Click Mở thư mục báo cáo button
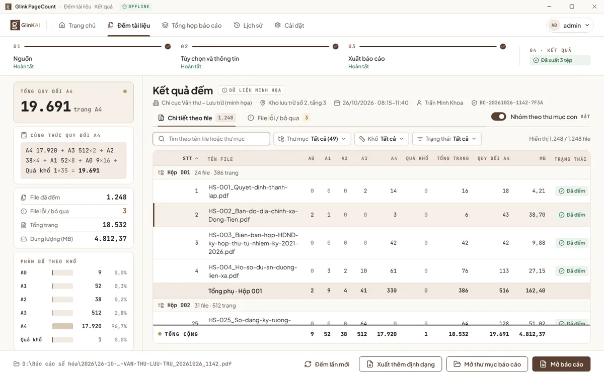The width and height of the screenshot is (604, 377). 487,364
